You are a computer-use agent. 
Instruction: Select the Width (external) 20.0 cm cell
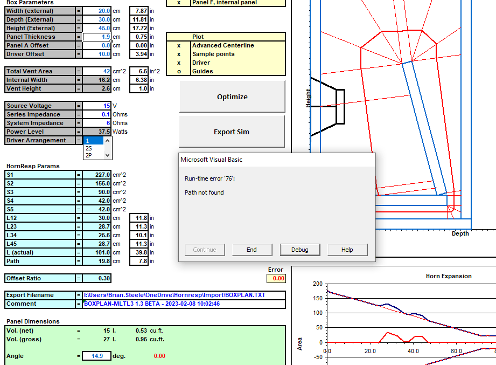coord(97,11)
